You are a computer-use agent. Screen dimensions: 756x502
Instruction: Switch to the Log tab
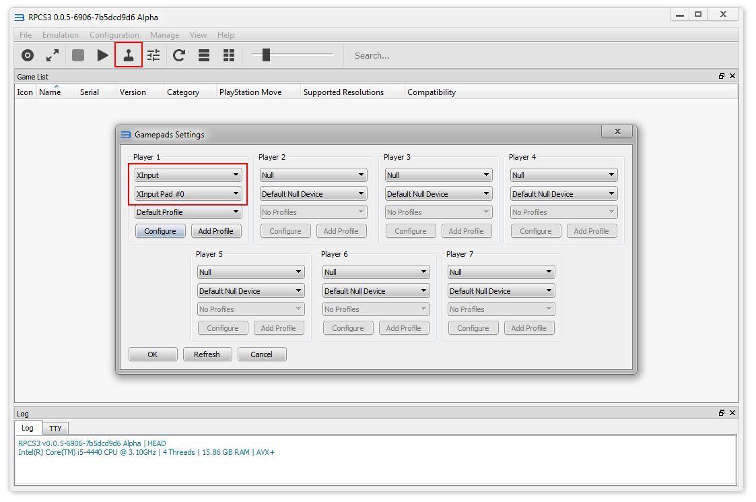pyautogui.click(x=28, y=428)
